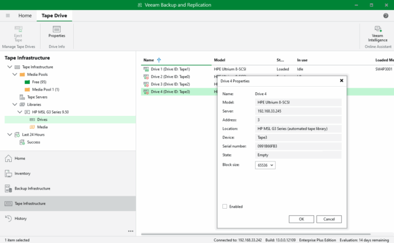Confirm the dialog with OK
Screen dimensions: 394x243
coord(301,219)
